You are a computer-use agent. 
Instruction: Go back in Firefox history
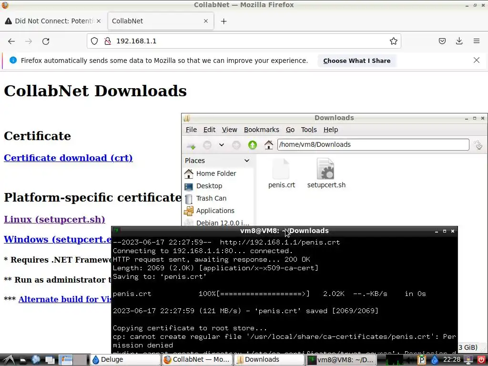pos(11,41)
